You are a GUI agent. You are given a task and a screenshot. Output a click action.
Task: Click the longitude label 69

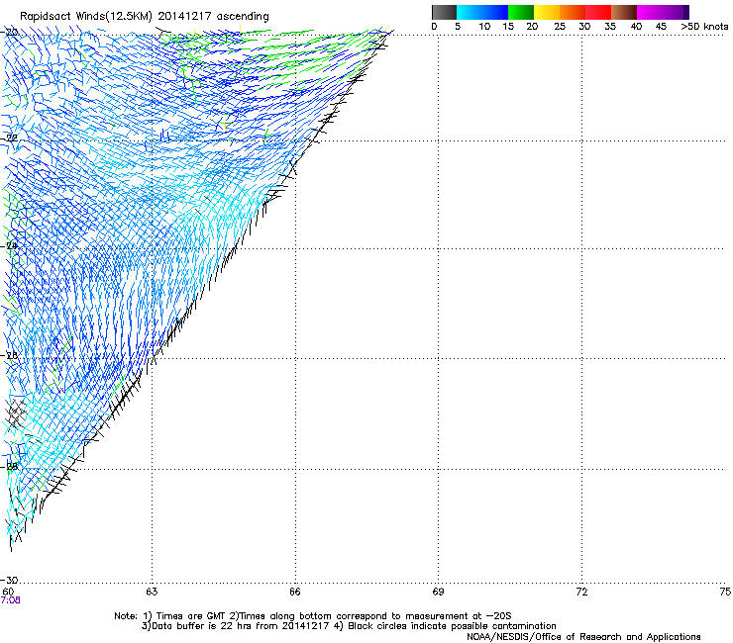[x=438, y=592]
